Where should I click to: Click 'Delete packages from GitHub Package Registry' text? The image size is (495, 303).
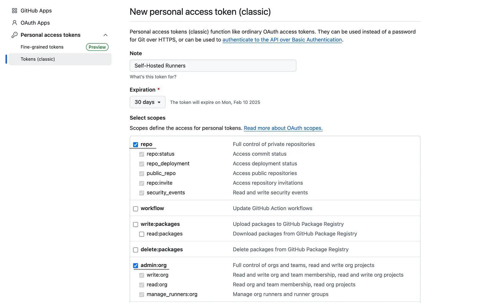[291, 250]
